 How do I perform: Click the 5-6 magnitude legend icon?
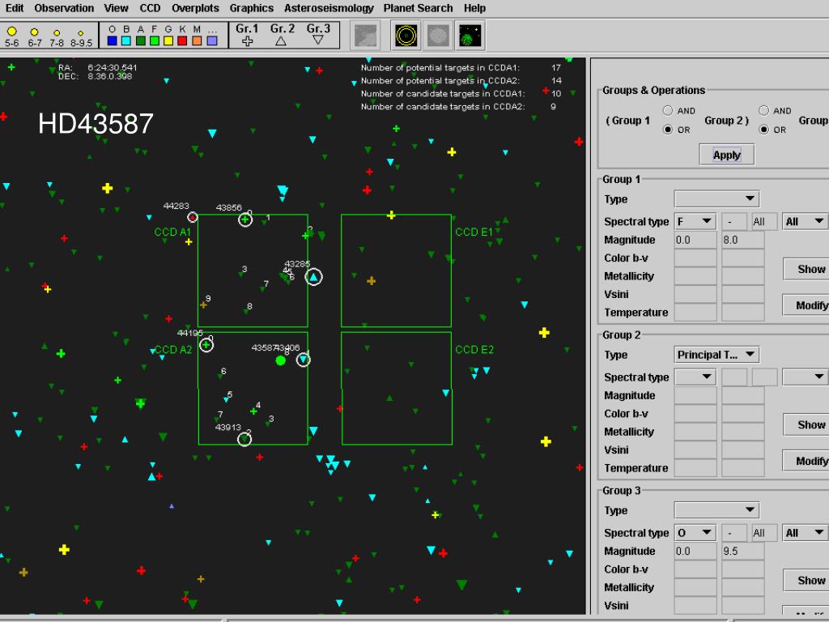point(11,32)
